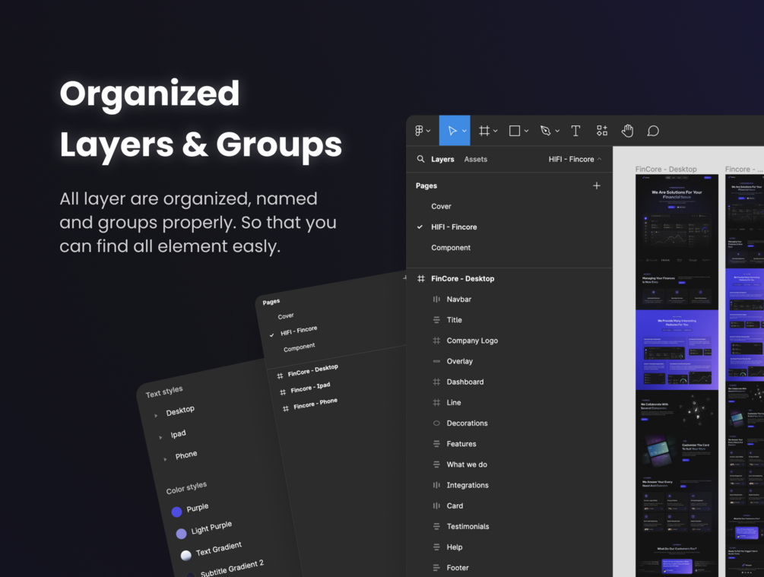
Task: Click the layout icon beside What we do
Action: 436,464
